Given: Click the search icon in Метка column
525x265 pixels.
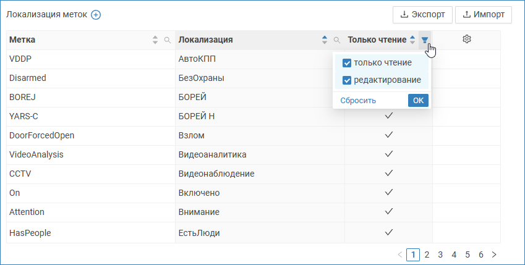Looking at the screenshot, I should (167, 40).
